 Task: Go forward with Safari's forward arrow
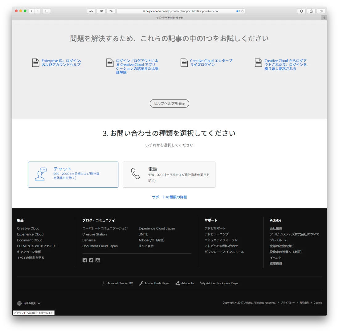coord(38,11)
